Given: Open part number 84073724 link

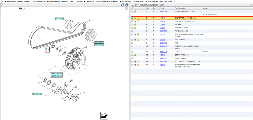Looking at the screenshot, I should (x=163, y=52).
